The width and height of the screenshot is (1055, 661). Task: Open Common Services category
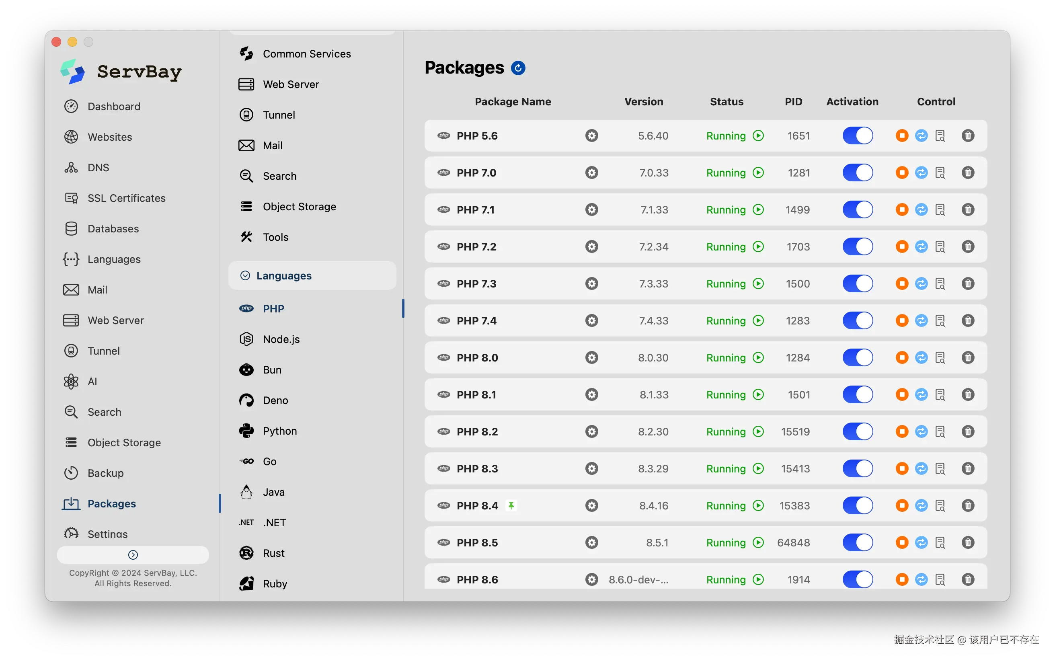(x=306, y=54)
